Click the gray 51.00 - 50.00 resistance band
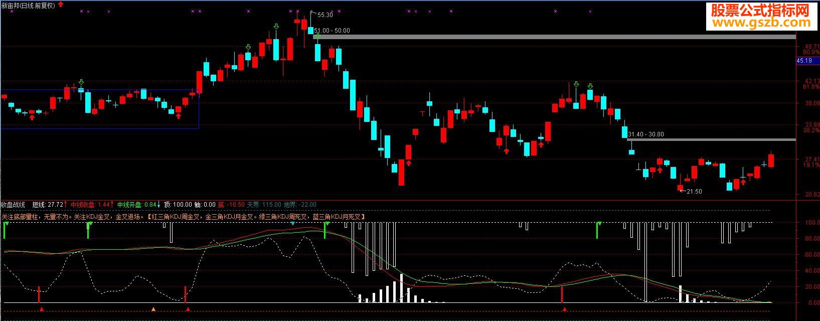The width and height of the screenshot is (820, 321). pyautogui.click(x=554, y=37)
